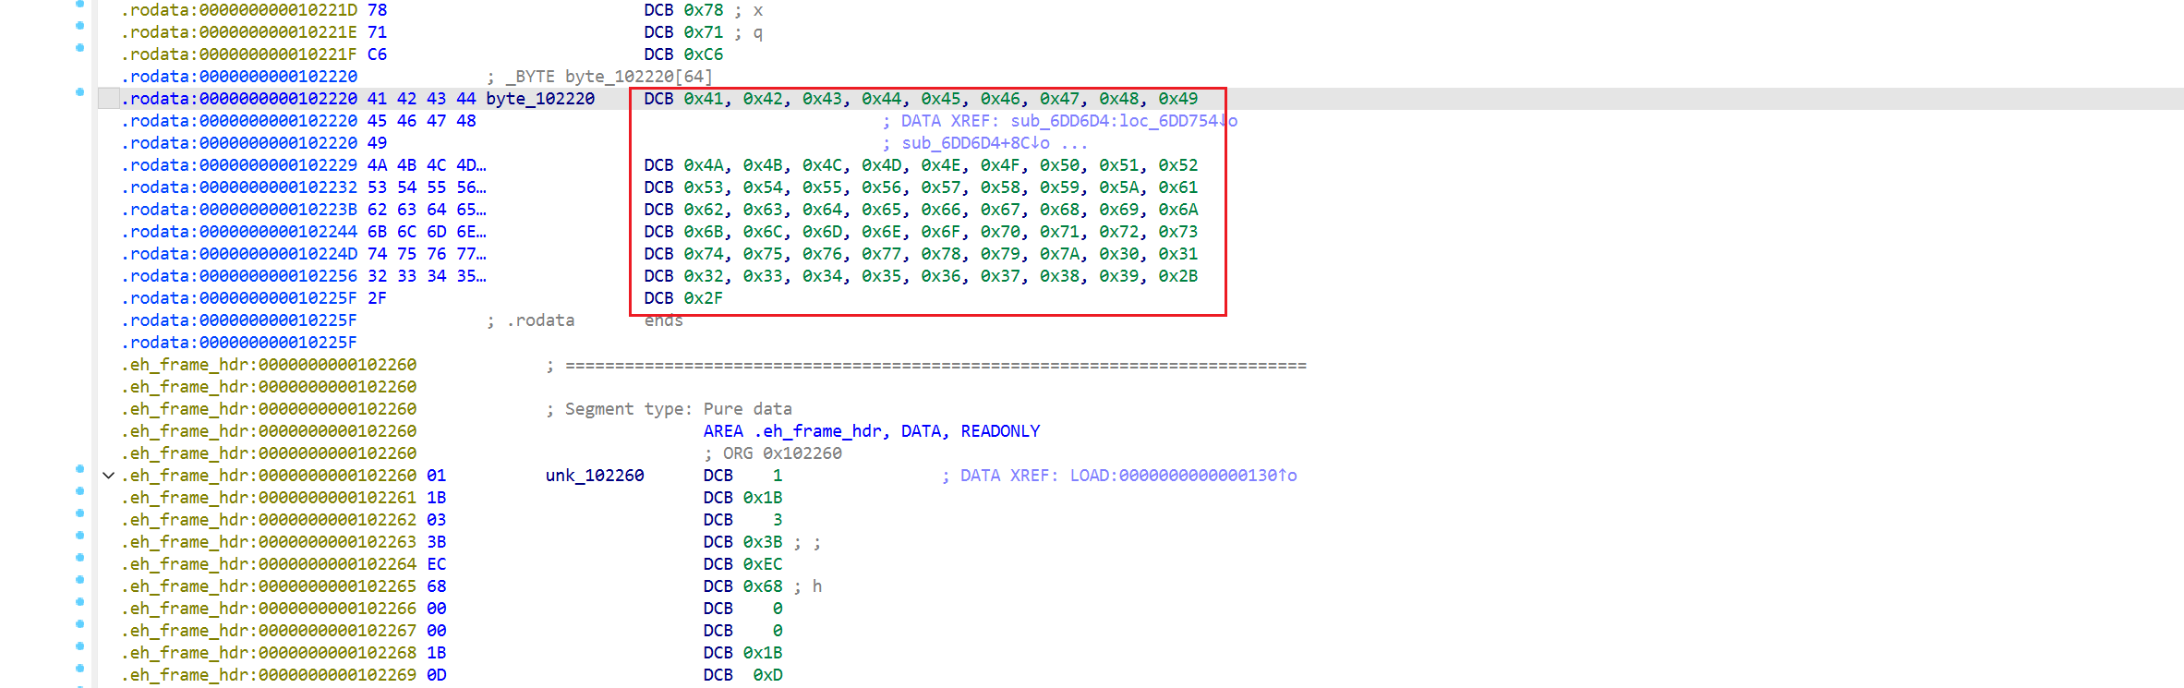Click the DCB line starting 0x74, 0x75
Viewport: 2184px width, 688px height.
pyautogui.click(x=921, y=254)
